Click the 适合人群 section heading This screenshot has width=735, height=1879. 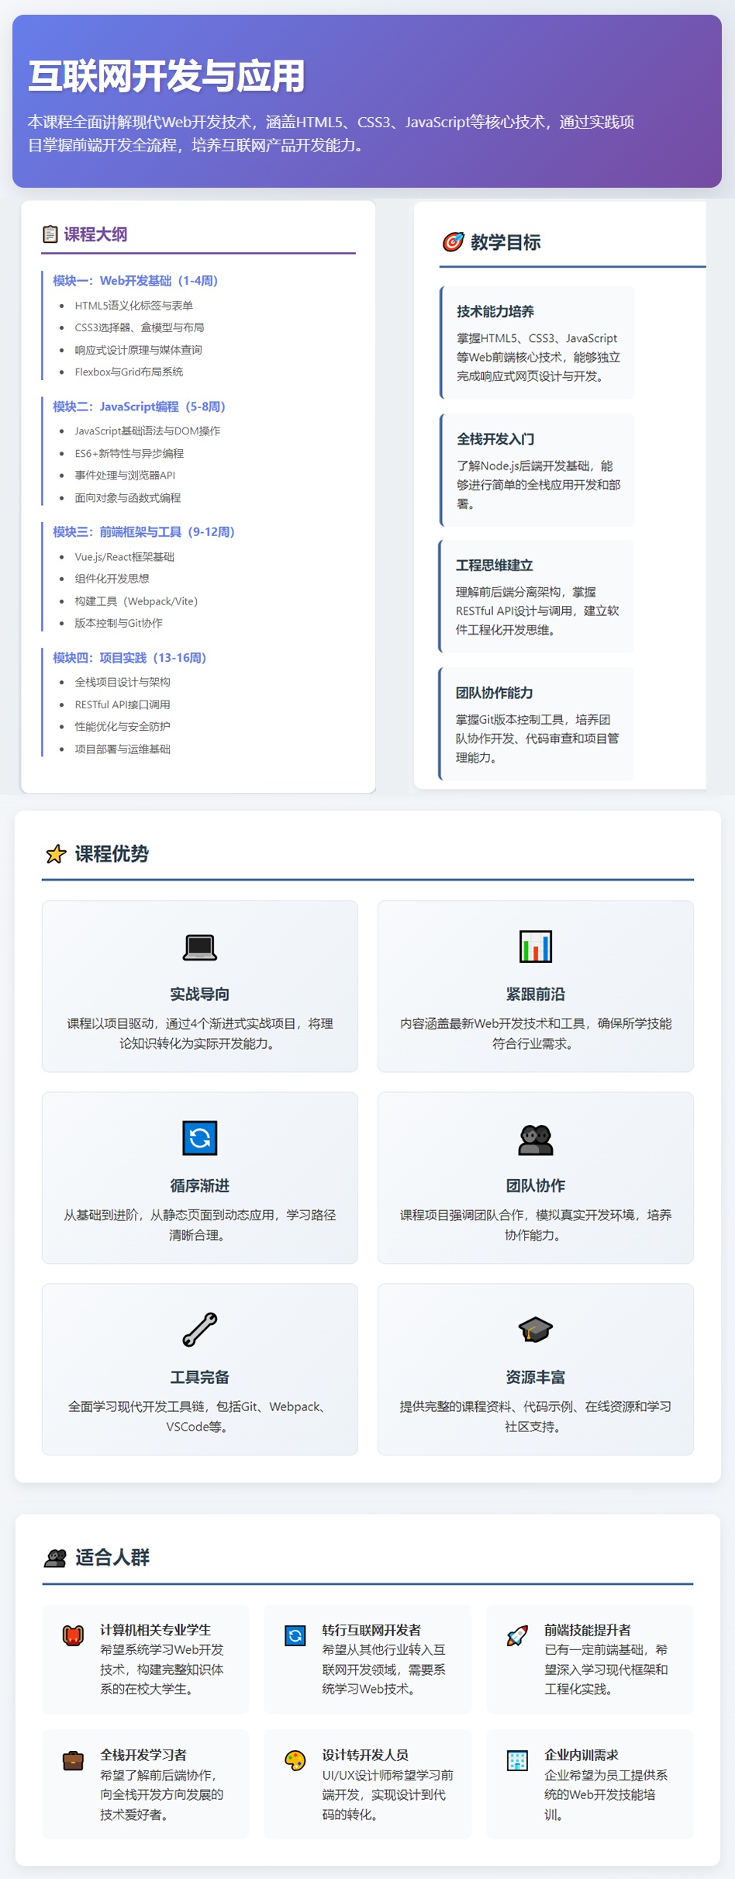pos(112,1557)
